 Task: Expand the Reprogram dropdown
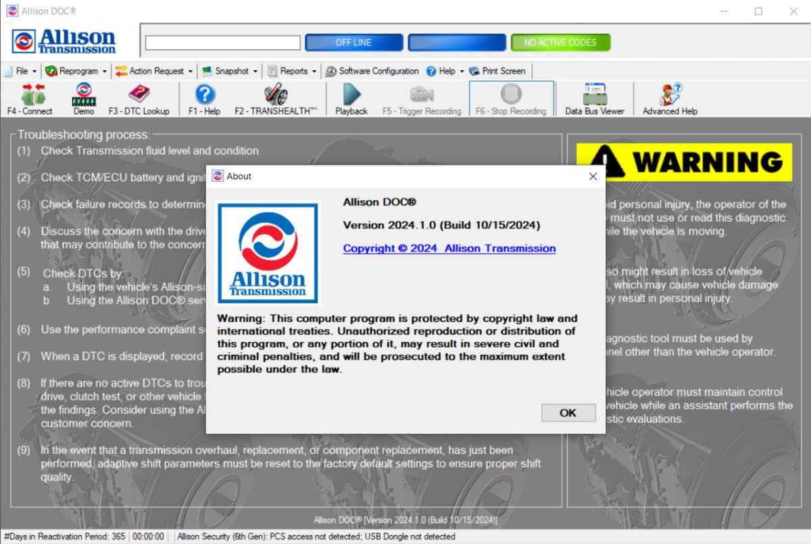pyautogui.click(x=76, y=71)
